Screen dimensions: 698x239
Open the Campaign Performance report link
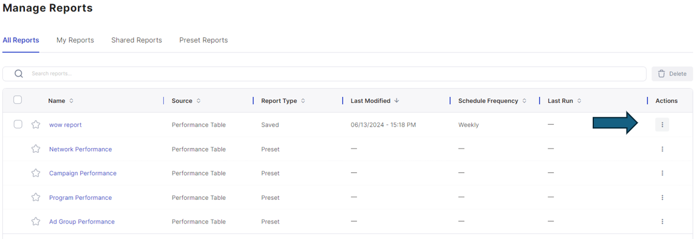click(83, 173)
